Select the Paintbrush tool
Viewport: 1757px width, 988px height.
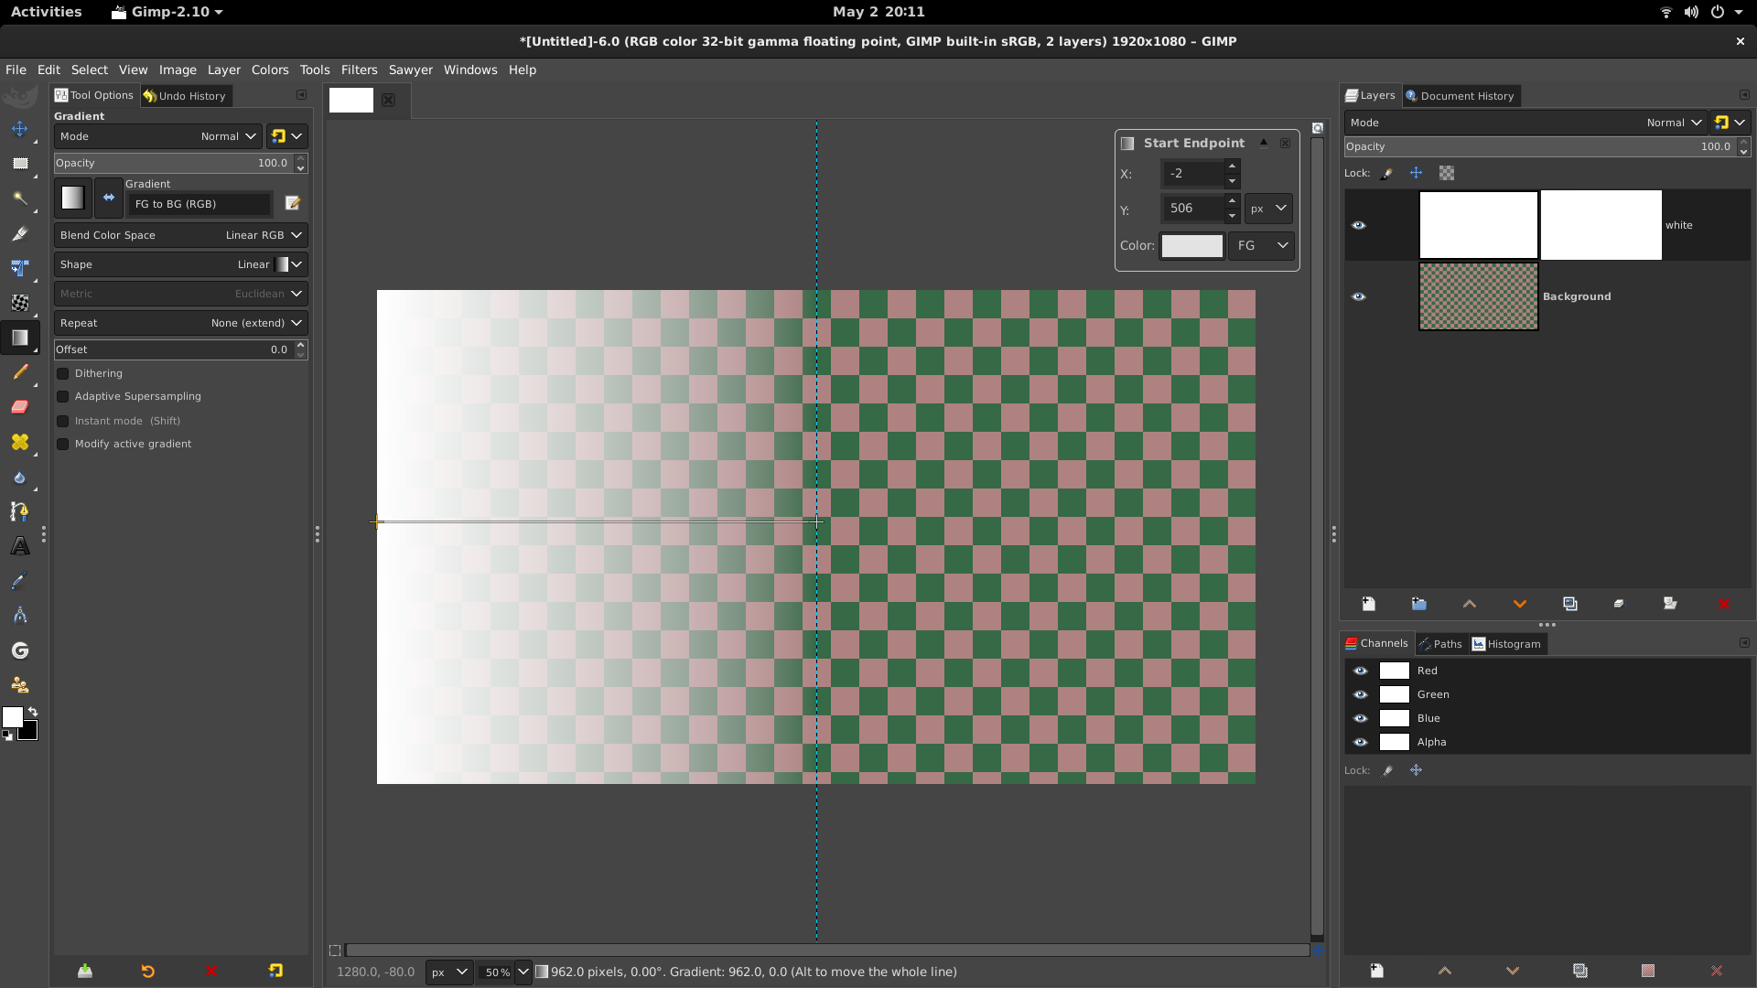(x=19, y=372)
